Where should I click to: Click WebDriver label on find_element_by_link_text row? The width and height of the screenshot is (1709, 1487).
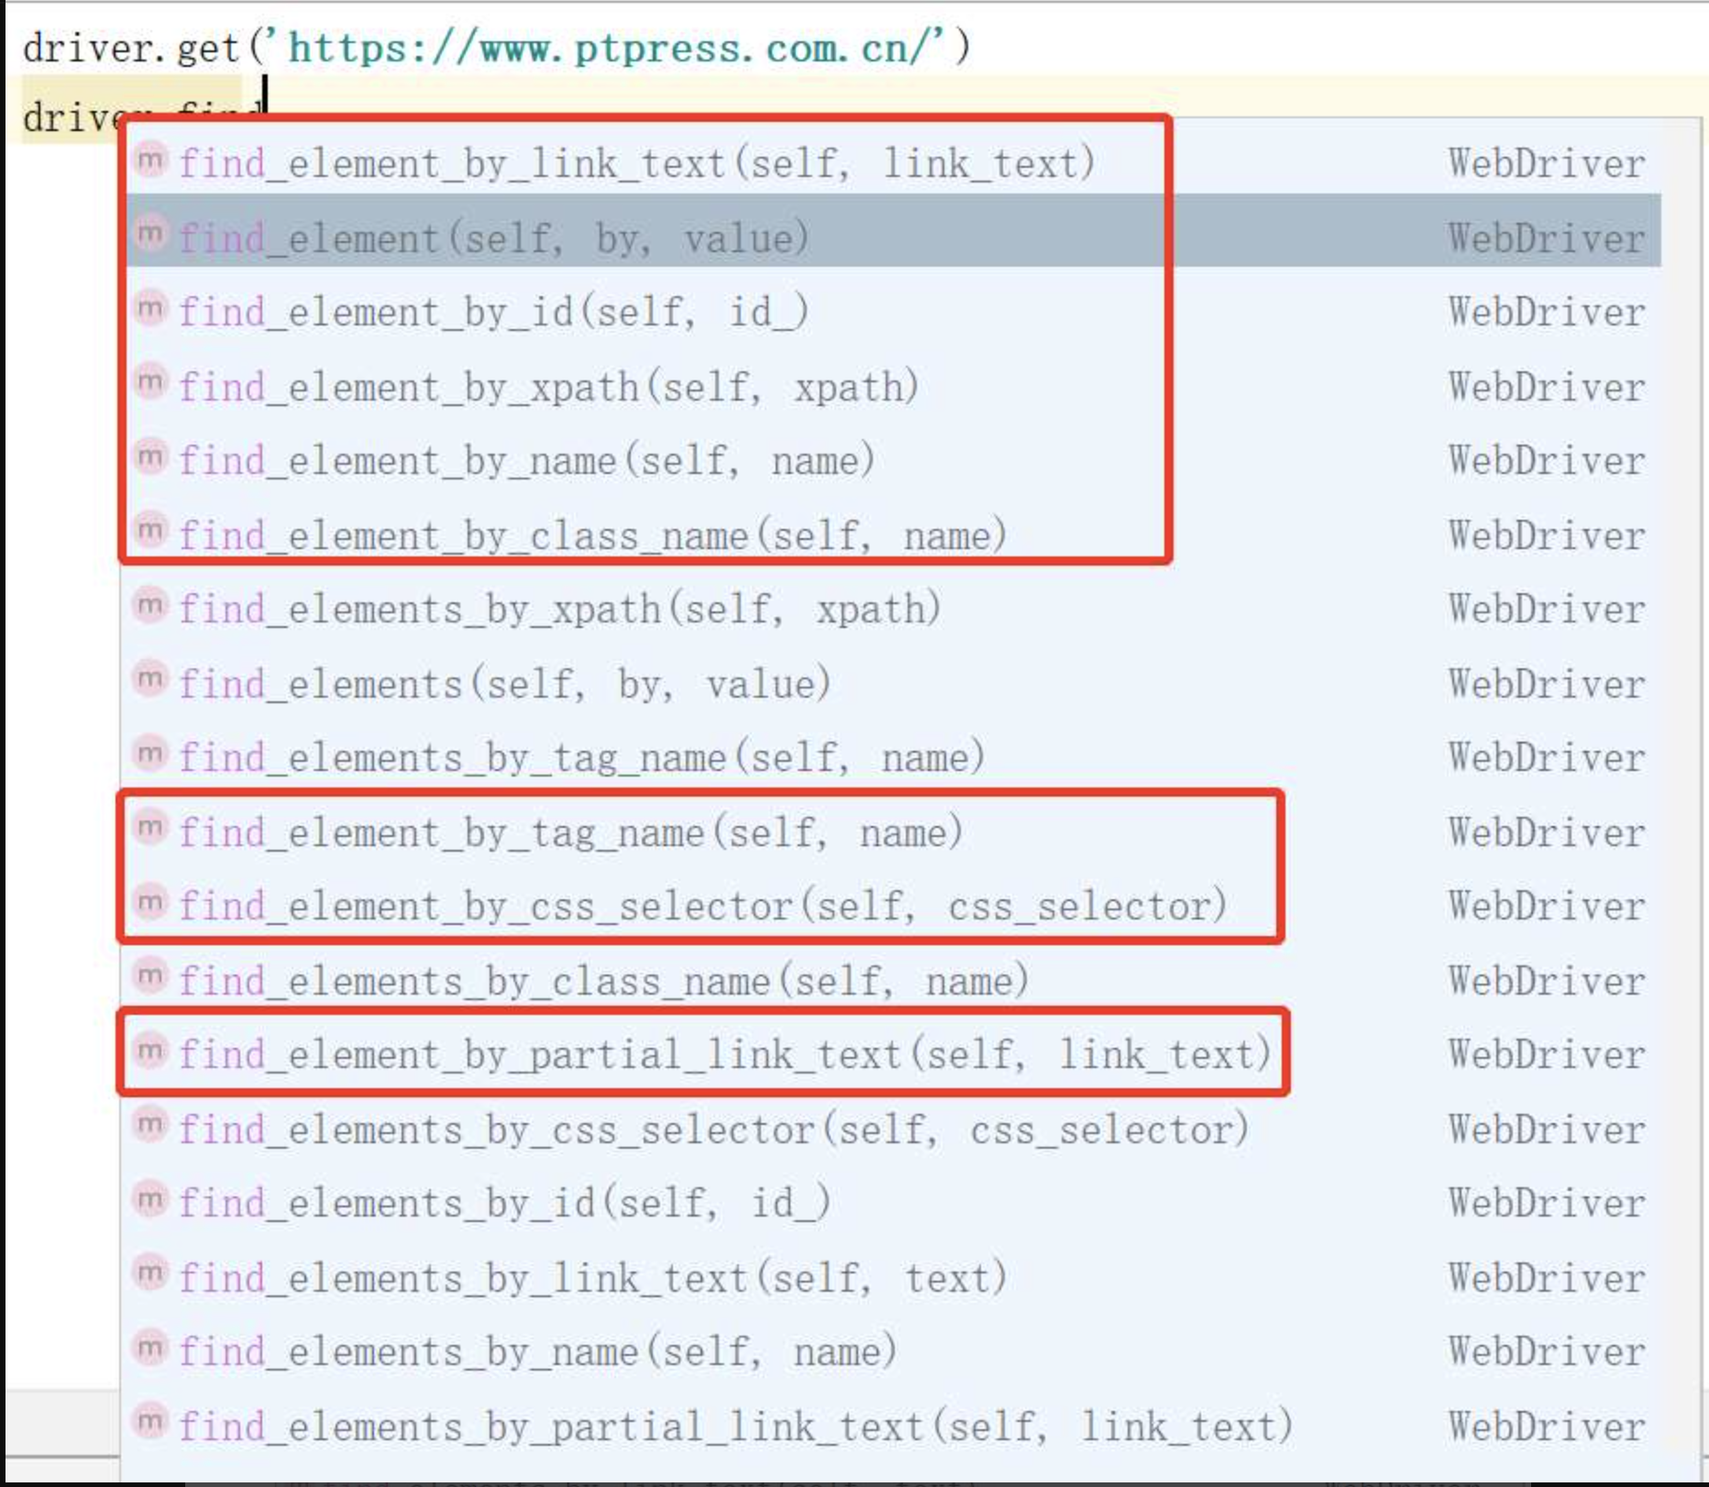(1547, 163)
